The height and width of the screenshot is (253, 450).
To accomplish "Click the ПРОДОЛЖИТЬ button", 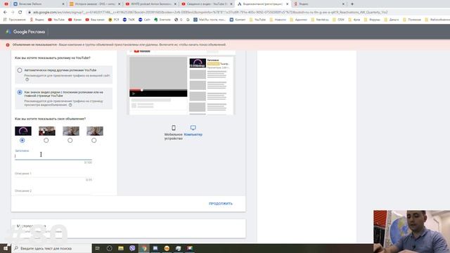I will (x=220, y=204).
